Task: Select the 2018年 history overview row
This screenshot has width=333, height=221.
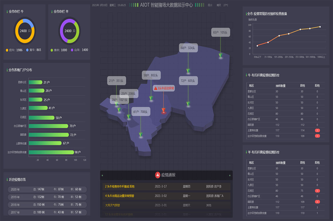Action: pyautogui.click(x=47, y=205)
